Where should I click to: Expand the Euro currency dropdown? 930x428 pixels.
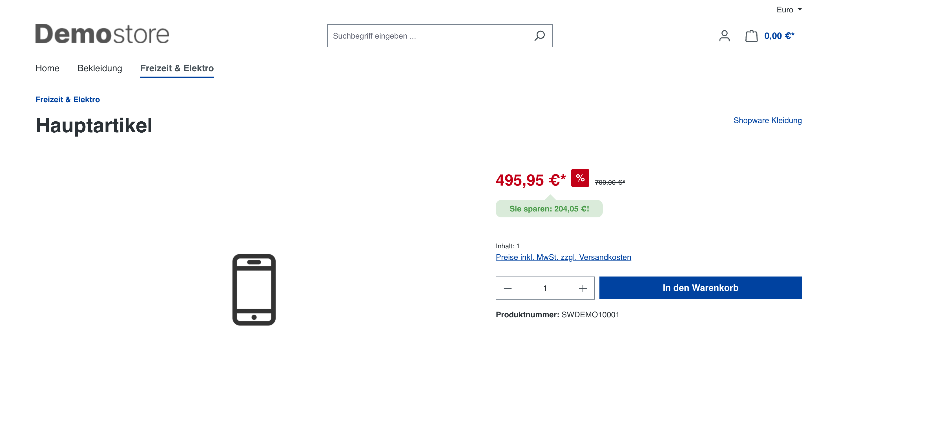click(789, 10)
